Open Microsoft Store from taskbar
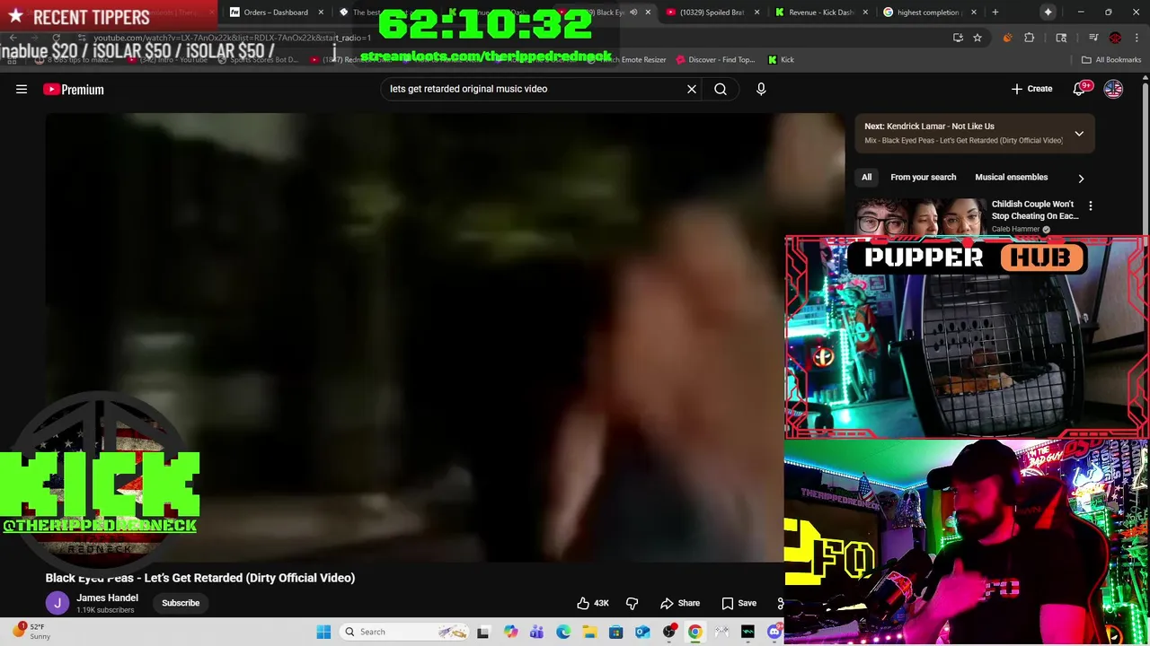Viewport: 1150px width, 646px height. coord(616,632)
